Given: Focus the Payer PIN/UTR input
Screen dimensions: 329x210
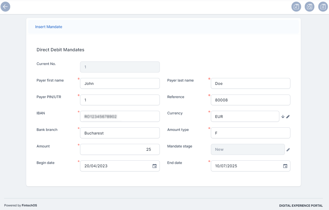Looking at the screenshot, I should coord(120,100).
